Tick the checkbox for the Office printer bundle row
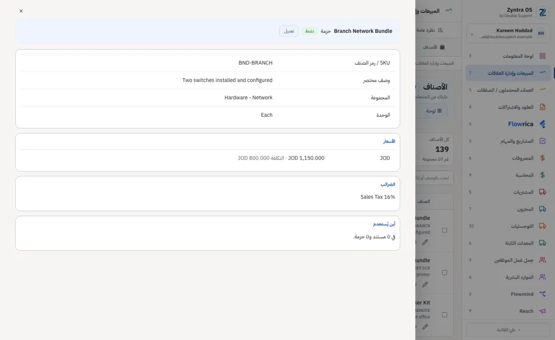This screenshot has width=555, height=340. (444, 273)
